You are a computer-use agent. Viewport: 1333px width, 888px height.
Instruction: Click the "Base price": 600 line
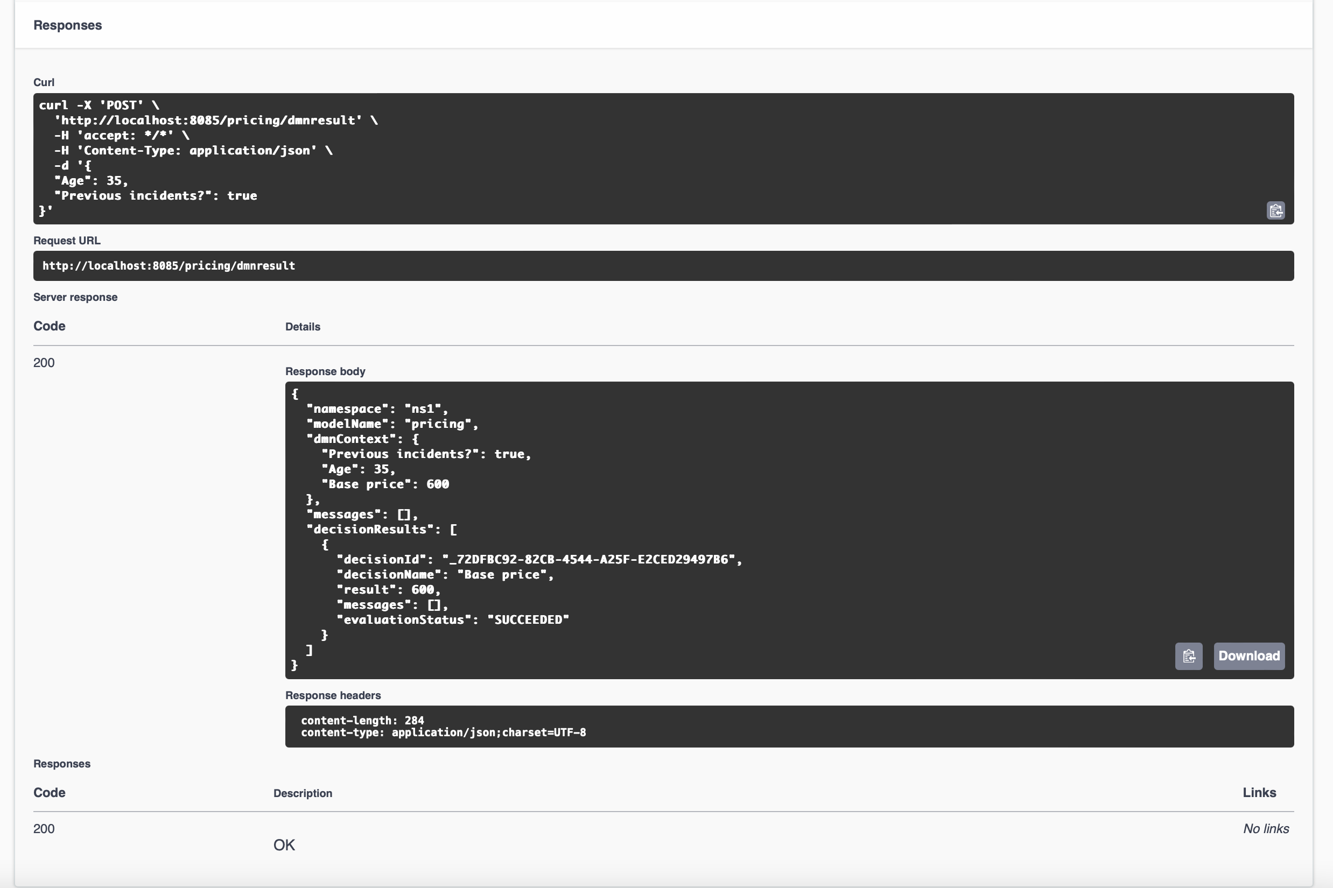click(385, 484)
